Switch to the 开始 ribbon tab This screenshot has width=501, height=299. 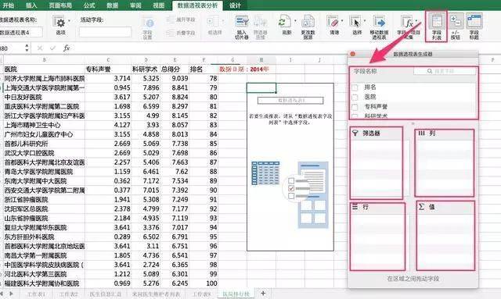point(9,5)
